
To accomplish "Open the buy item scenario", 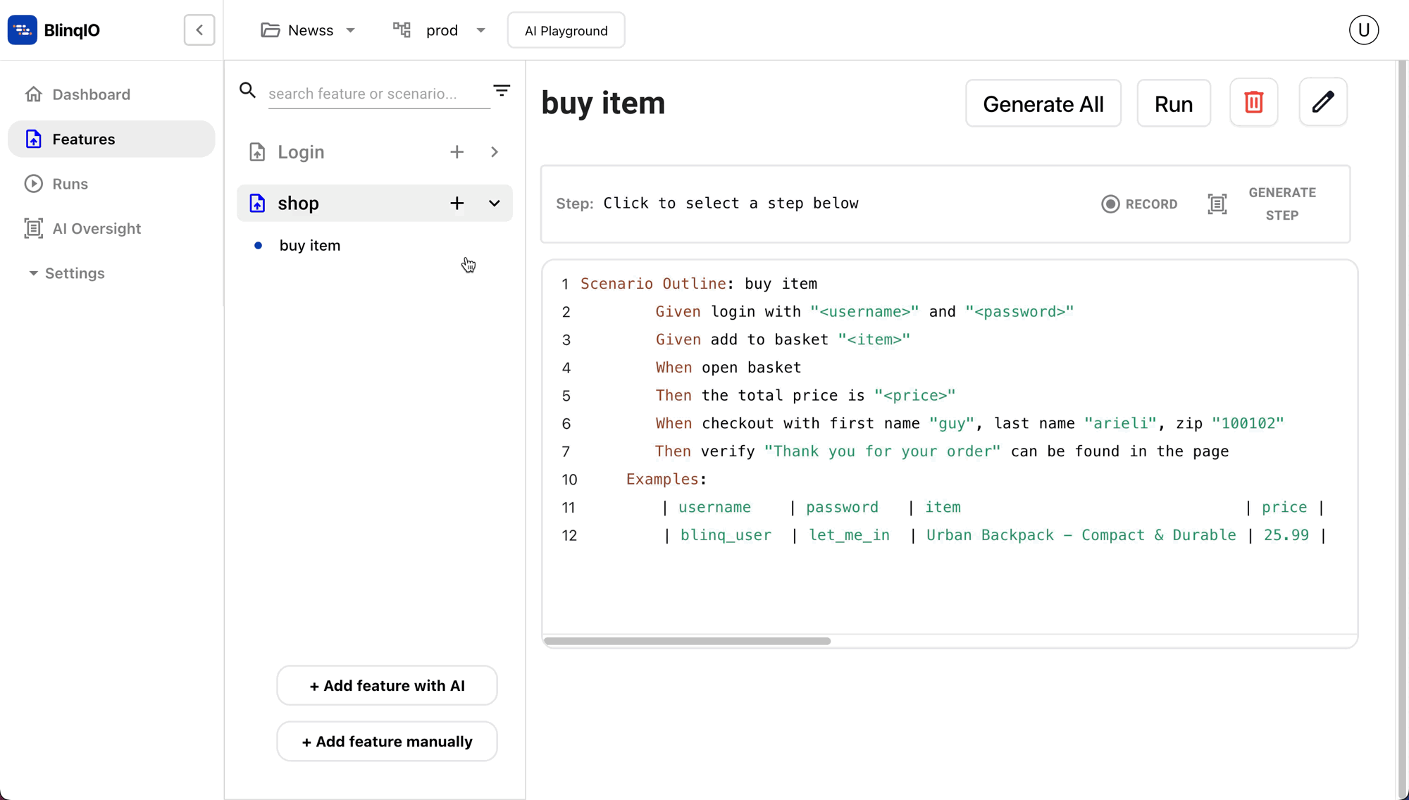I will (x=310, y=246).
